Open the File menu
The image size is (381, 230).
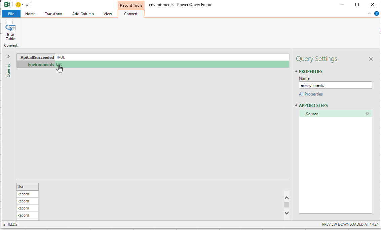click(x=11, y=14)
